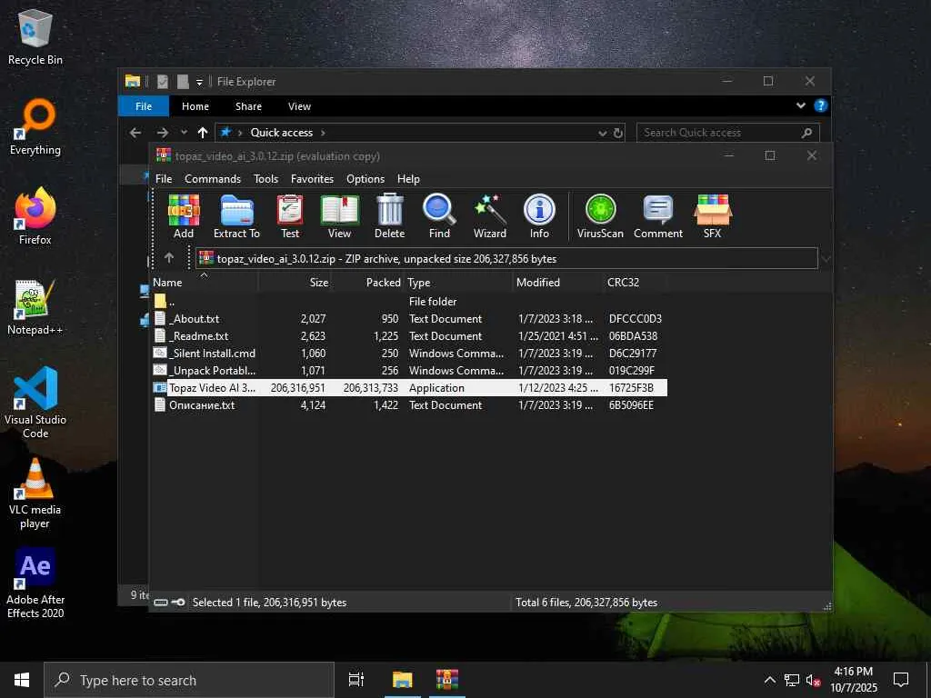Select the Описание.txt file

coord(409,404)
